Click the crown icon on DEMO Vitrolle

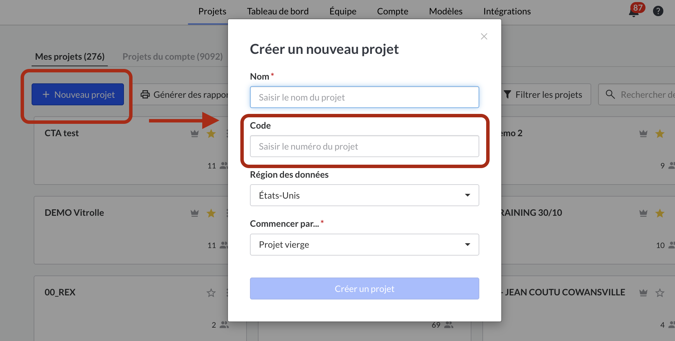(x=195, y=213)
